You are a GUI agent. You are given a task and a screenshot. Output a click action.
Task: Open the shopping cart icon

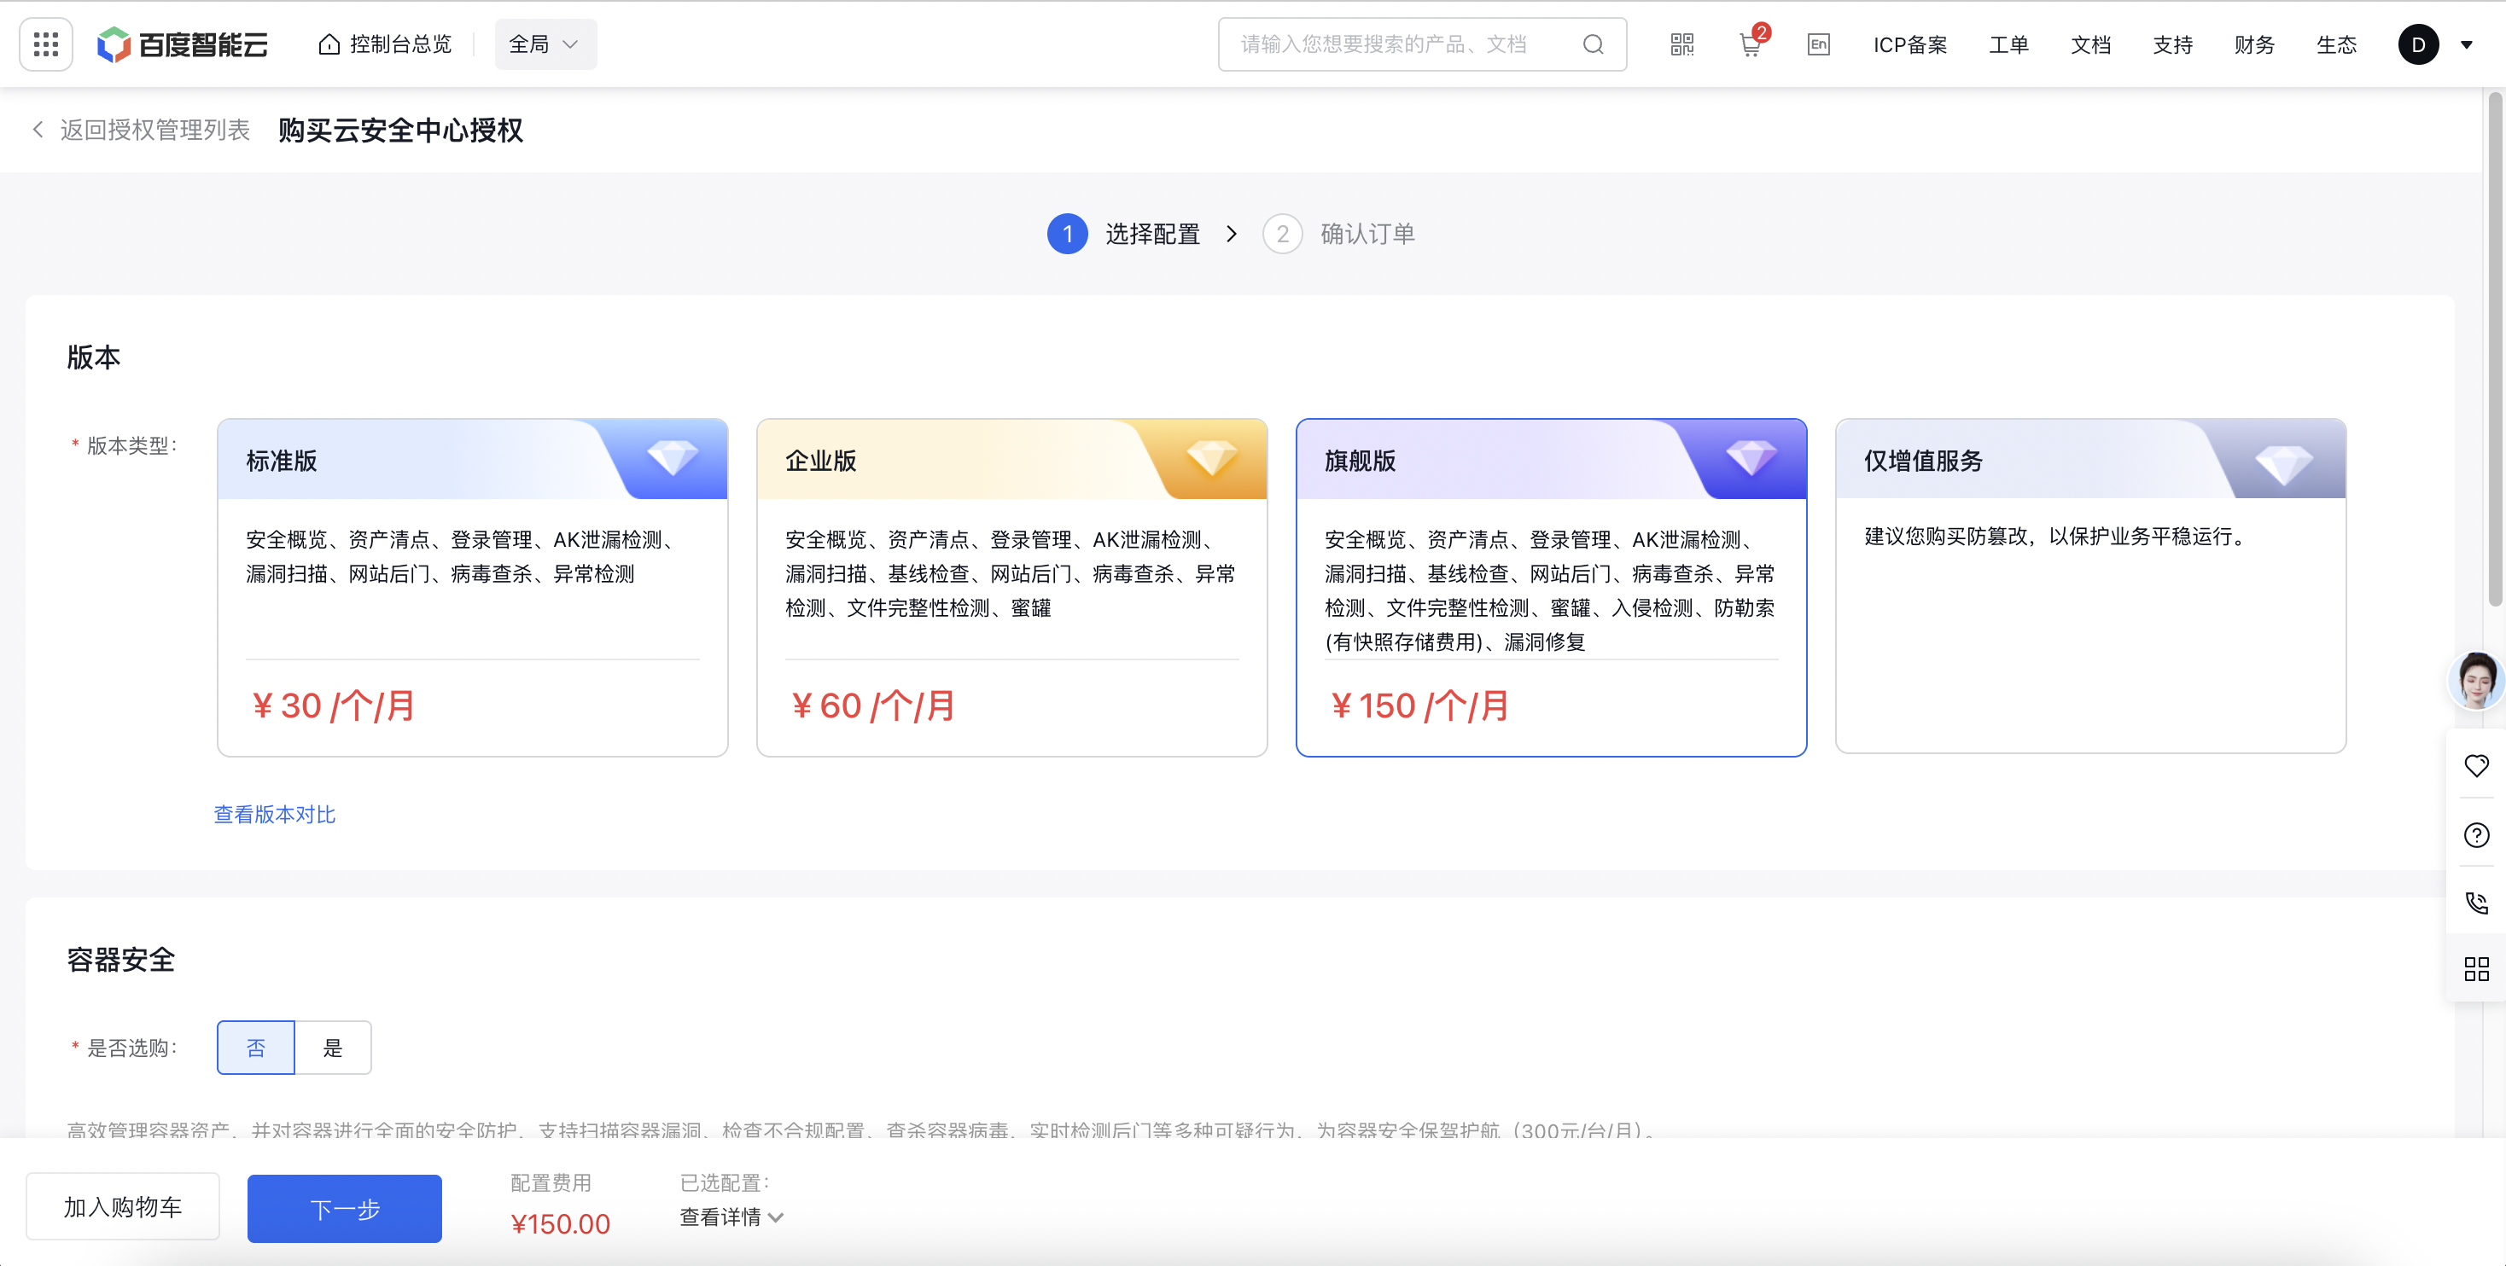(1750, 44)
